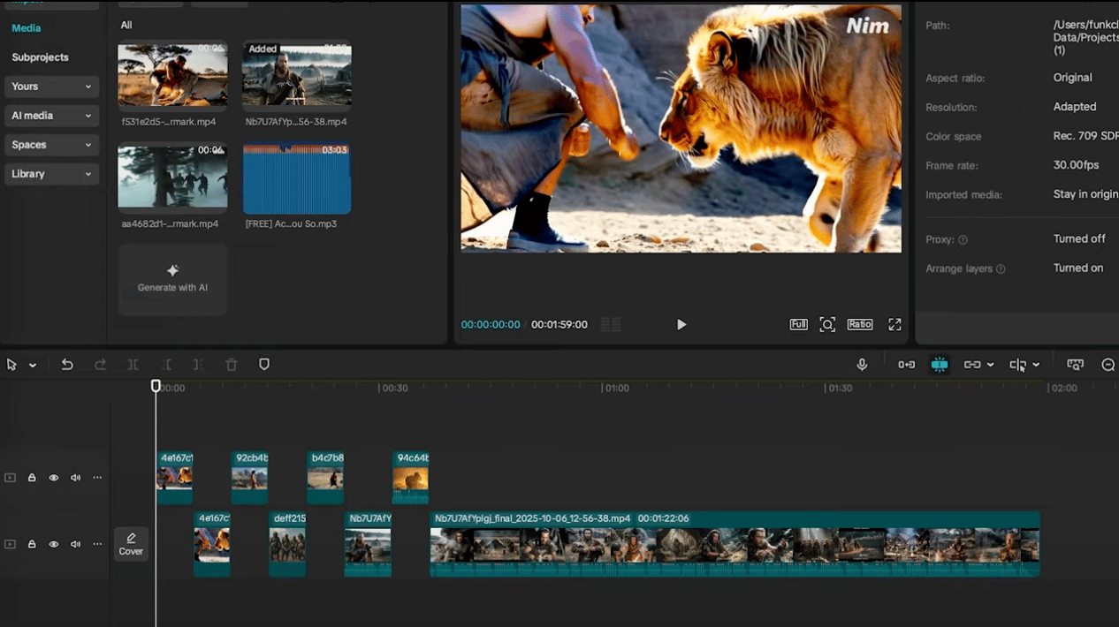
Task: Click the marker shield icon in toolbar
Action: point(263,365)
